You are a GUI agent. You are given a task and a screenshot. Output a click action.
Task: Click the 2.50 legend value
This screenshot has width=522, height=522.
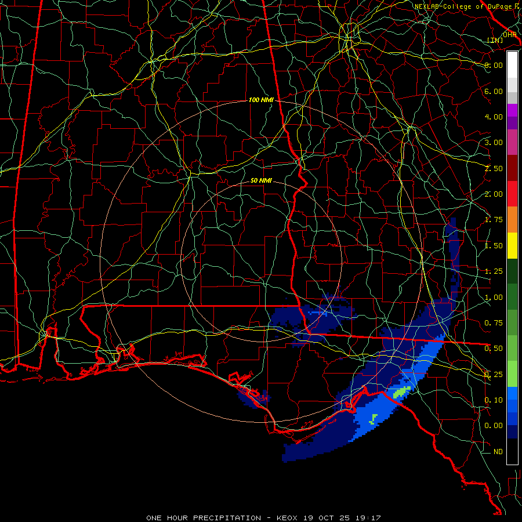pos(494,168)
